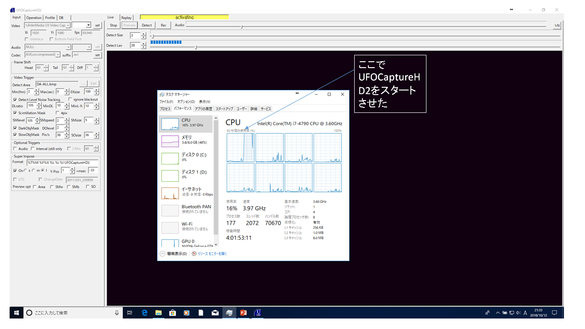
Task: Adjust Detect Lev stepper arrows
Action: 144,46
